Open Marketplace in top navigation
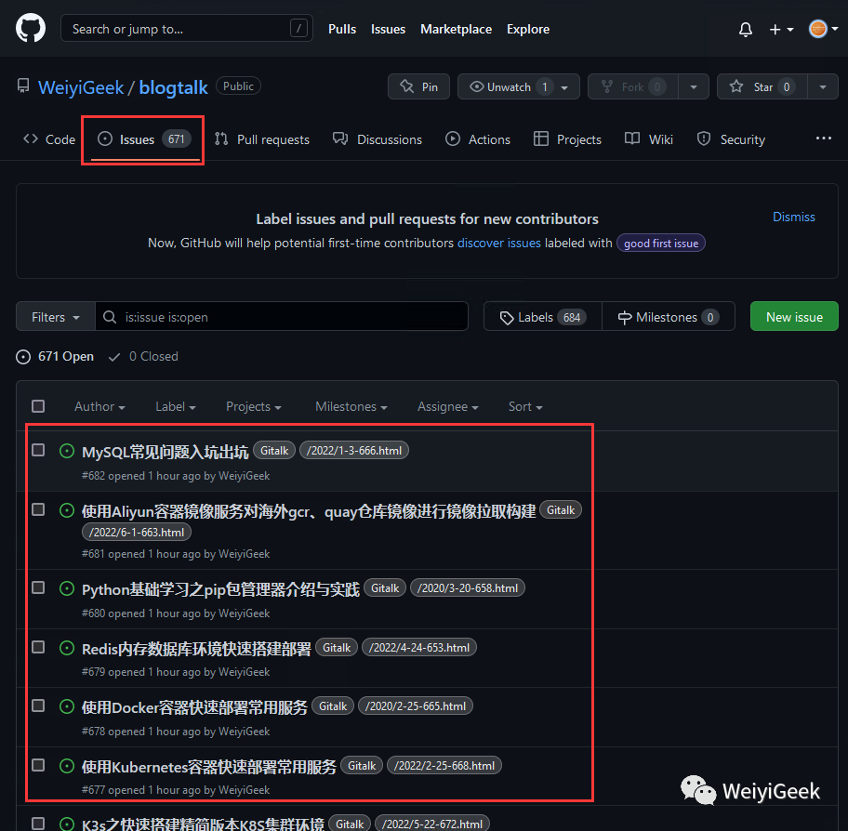The width and height of the screenshot is (848, 831). (456, 29)
